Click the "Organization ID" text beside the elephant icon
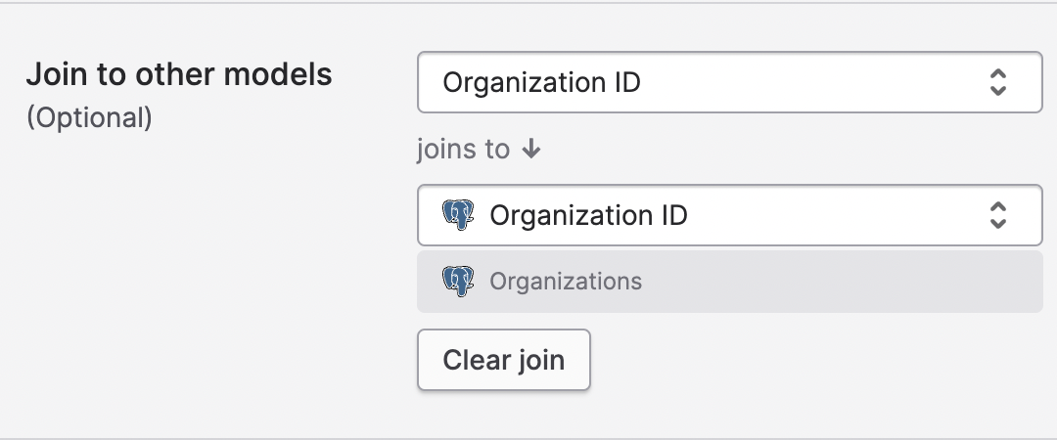 (x=588, y=215)
